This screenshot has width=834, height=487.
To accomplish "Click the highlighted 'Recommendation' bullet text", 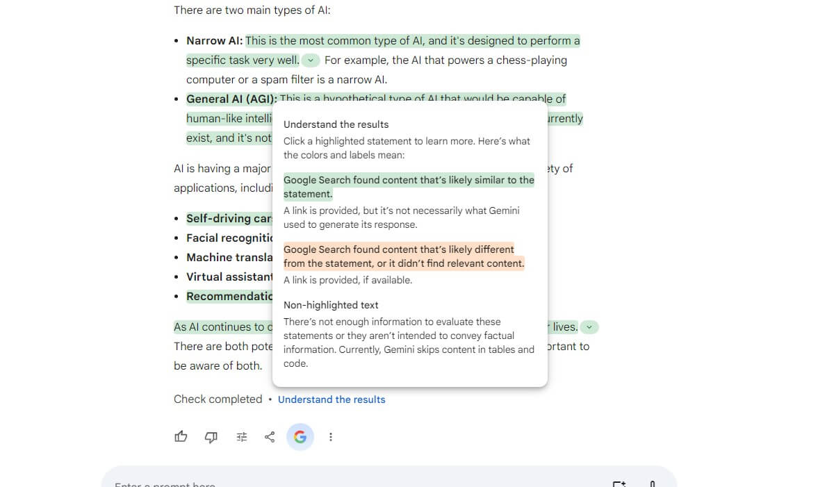I will pyautogui.click(x=229, y=297).
